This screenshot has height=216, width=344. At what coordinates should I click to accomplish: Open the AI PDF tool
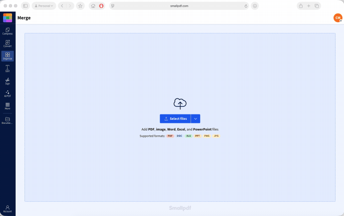(8, 94)
